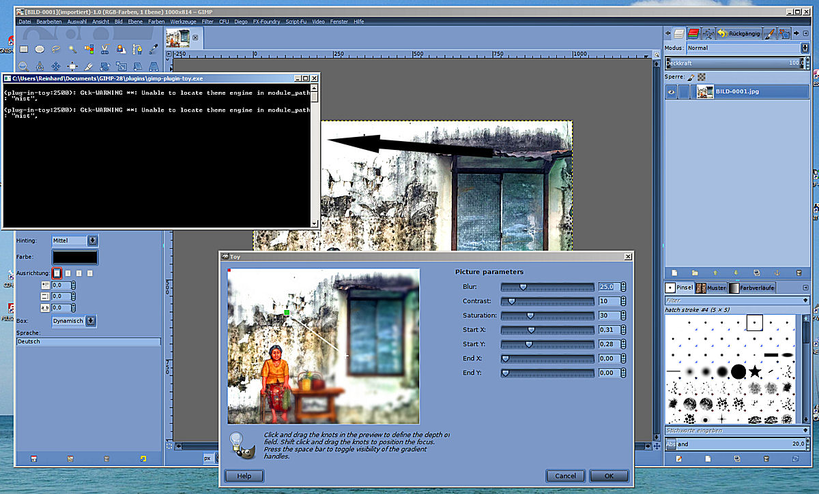Open the Hinting dropdown set to Mittel
Screen dimensions: 819x494
[74, 241]
